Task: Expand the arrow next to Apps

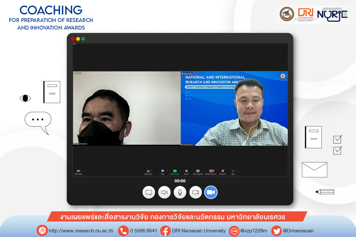Action: click(x=237, y=171)
